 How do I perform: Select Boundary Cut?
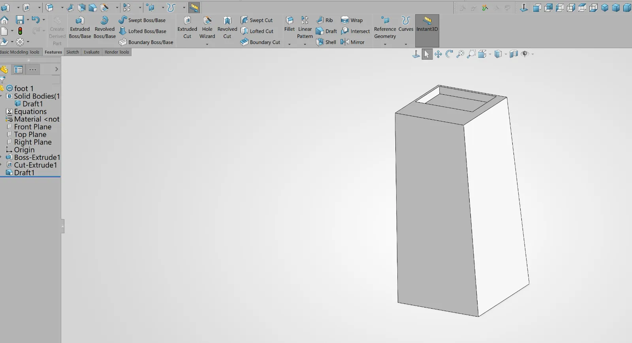(x=260, y=42)
